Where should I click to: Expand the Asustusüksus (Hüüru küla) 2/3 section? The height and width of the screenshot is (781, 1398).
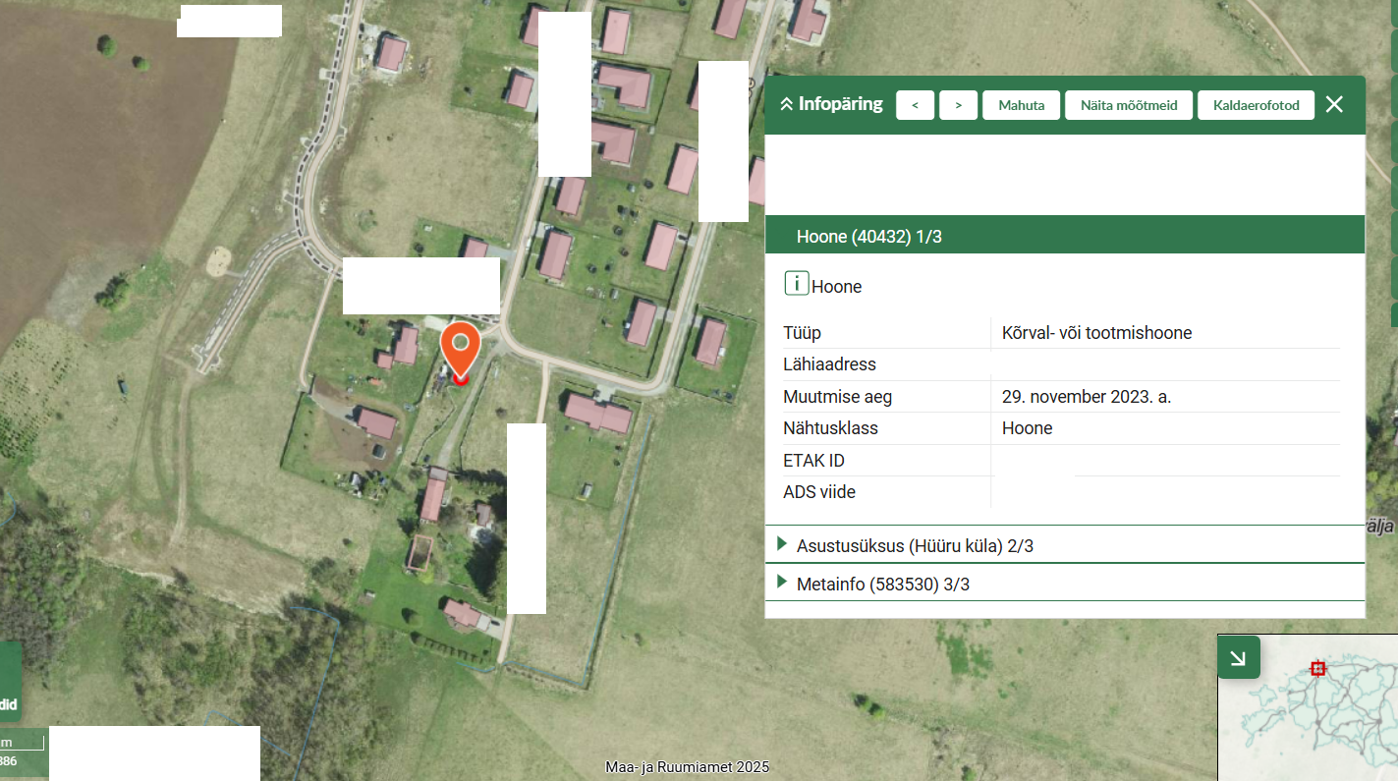coord(915,545)
